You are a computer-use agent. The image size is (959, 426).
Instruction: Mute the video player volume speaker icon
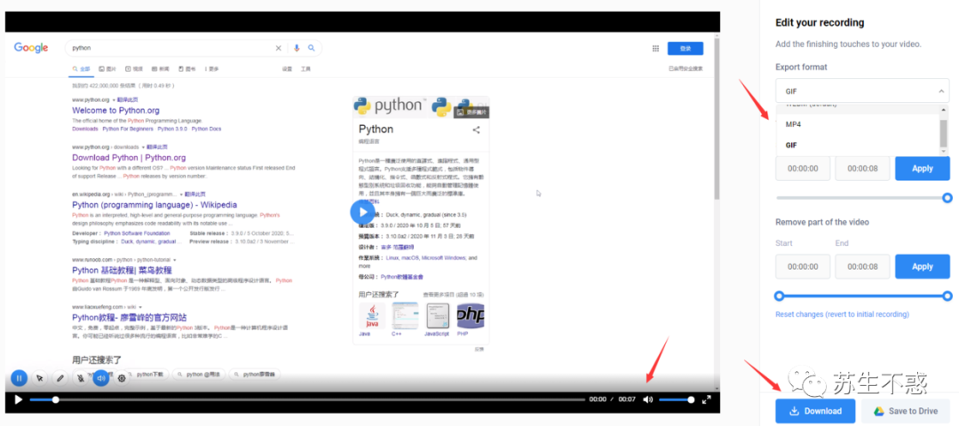[647, 399]
